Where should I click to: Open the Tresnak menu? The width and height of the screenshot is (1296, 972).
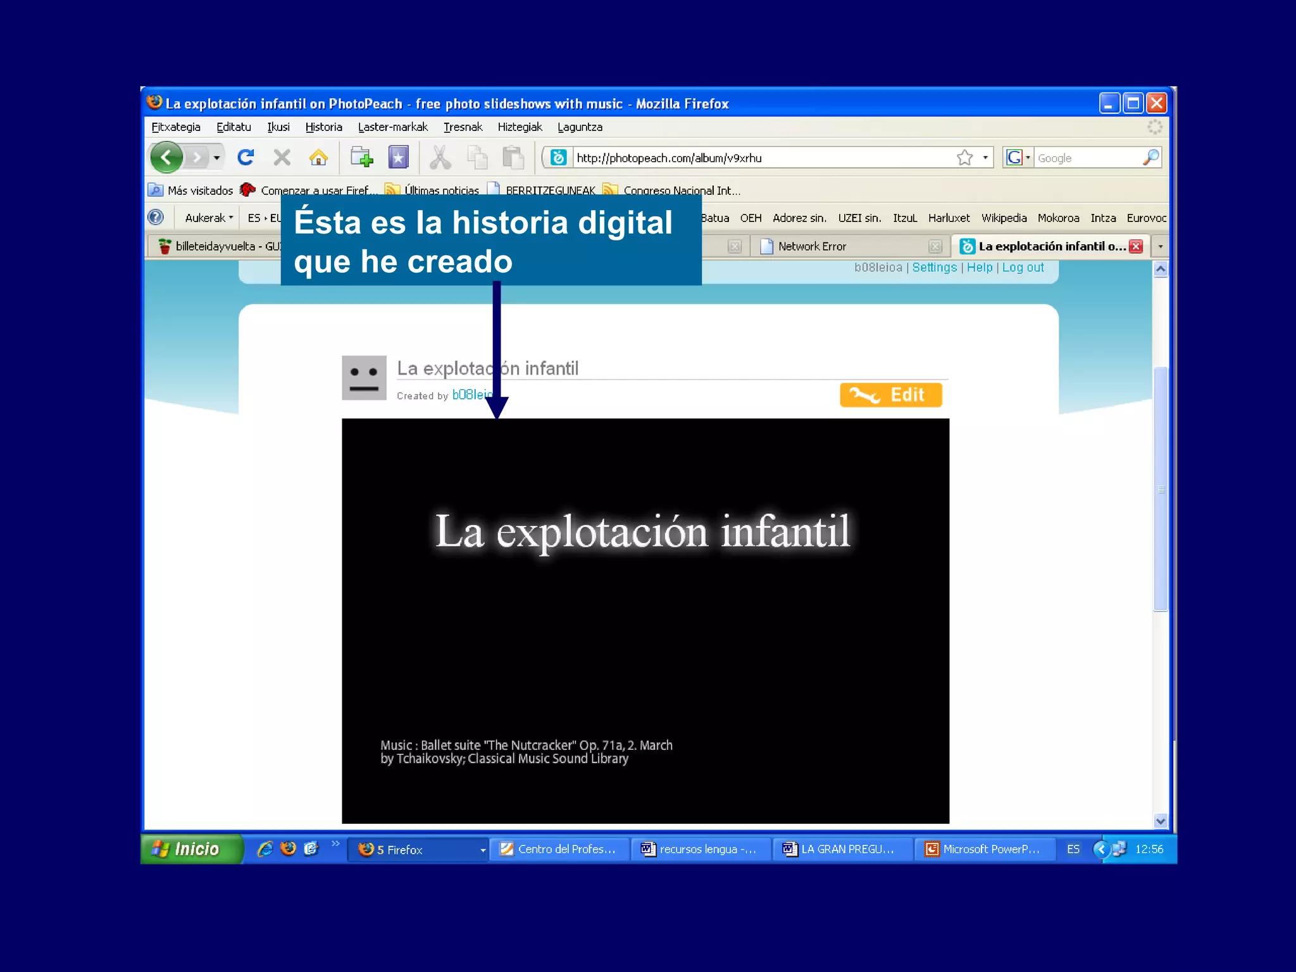(463, 127)
